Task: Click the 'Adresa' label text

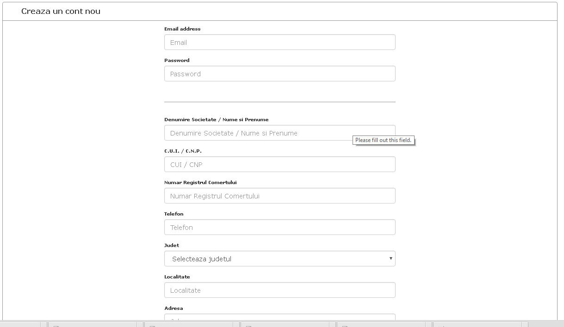Action: pyautogui.click(x=174, y=308)
